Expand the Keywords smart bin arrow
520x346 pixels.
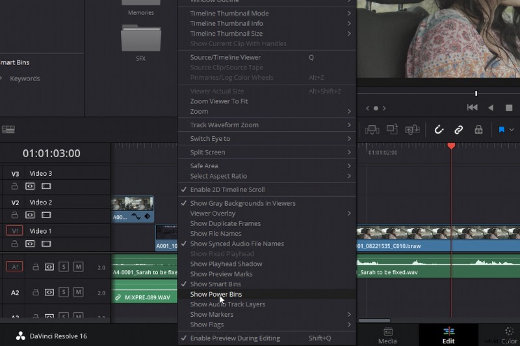pyautogui.click(x=1, y=79)
